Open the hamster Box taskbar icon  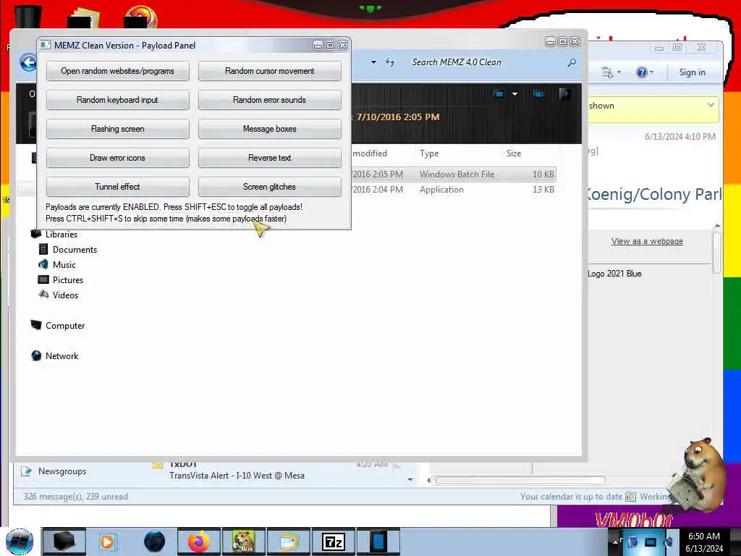[243, 542]
